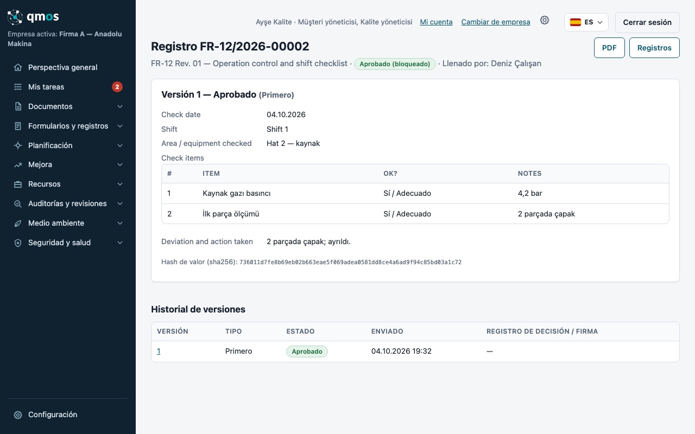Image resolution: width=695 pixels, height=434 pixels.
Task: Click the Aprobado badge in version history
Action: (307, 352)
